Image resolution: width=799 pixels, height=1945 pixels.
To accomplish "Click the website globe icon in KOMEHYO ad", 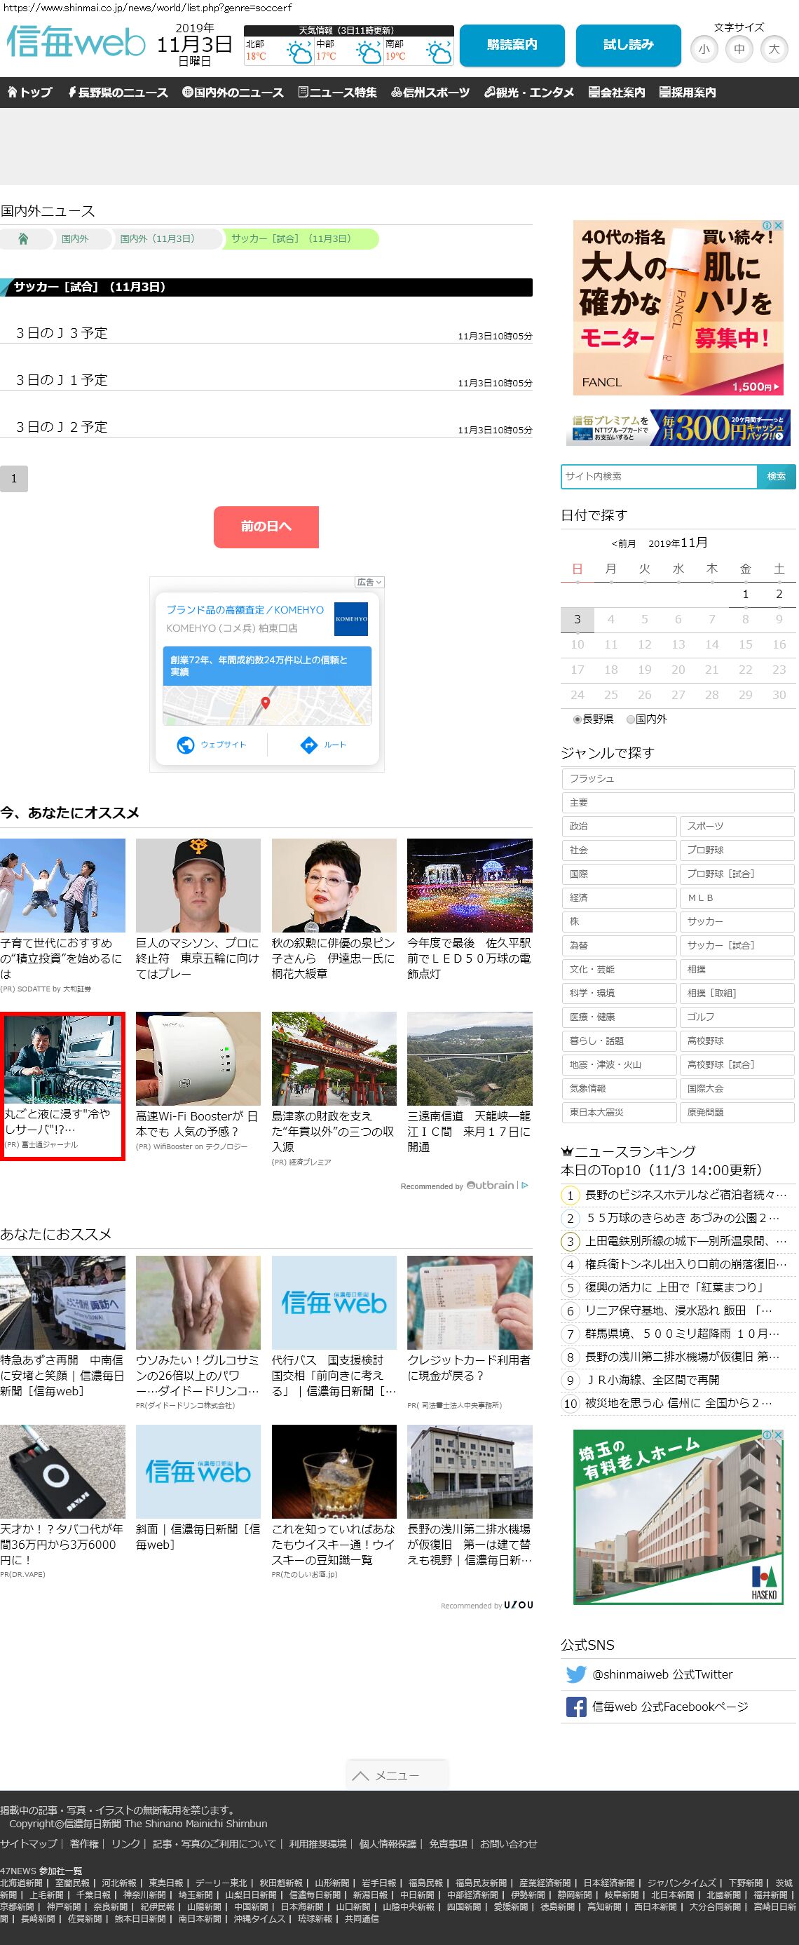I will point(185,745).
